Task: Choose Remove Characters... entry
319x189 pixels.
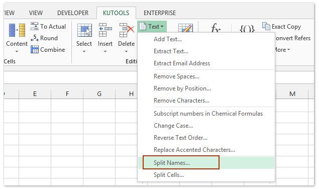Action: click(206, 101)
